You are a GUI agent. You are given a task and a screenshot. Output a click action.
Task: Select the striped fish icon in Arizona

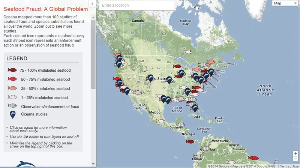coord(138,92)
